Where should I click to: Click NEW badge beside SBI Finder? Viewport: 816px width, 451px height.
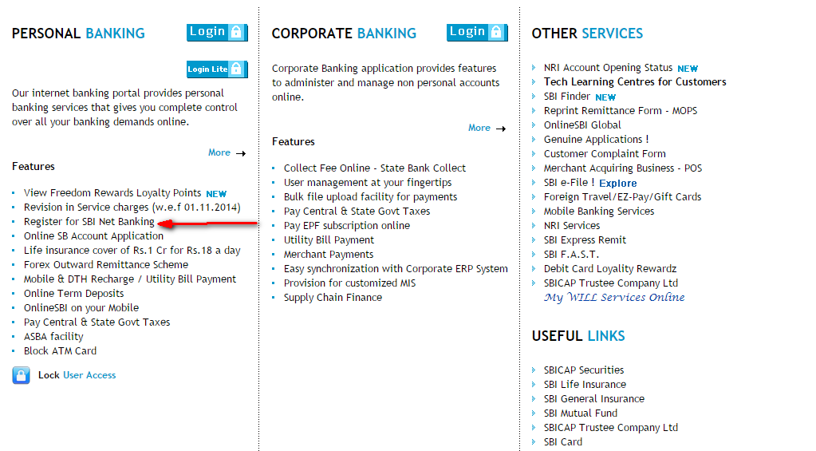[605, 97]
